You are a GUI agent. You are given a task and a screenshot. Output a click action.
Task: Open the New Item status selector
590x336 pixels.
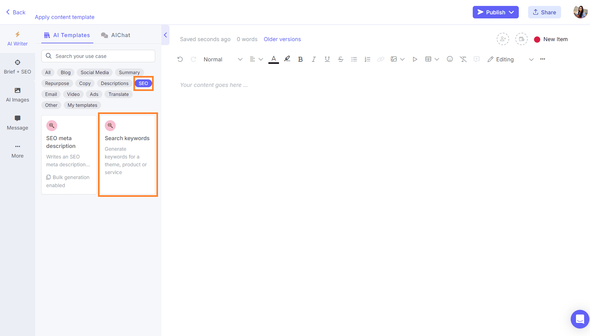pos(551,39)
